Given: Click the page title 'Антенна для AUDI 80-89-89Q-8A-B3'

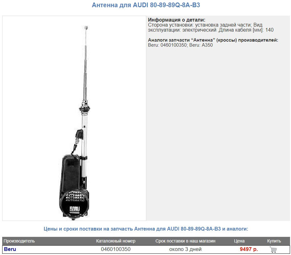Looking at the screenshot, I should click(146, 5).
